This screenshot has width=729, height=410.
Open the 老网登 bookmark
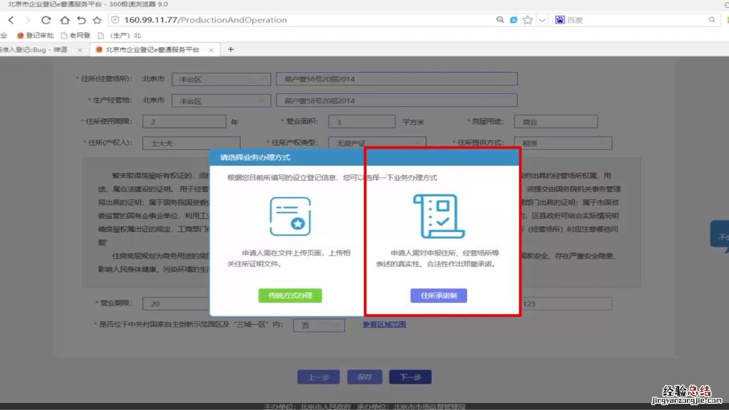pyautogui.click(x=75, y=35)
